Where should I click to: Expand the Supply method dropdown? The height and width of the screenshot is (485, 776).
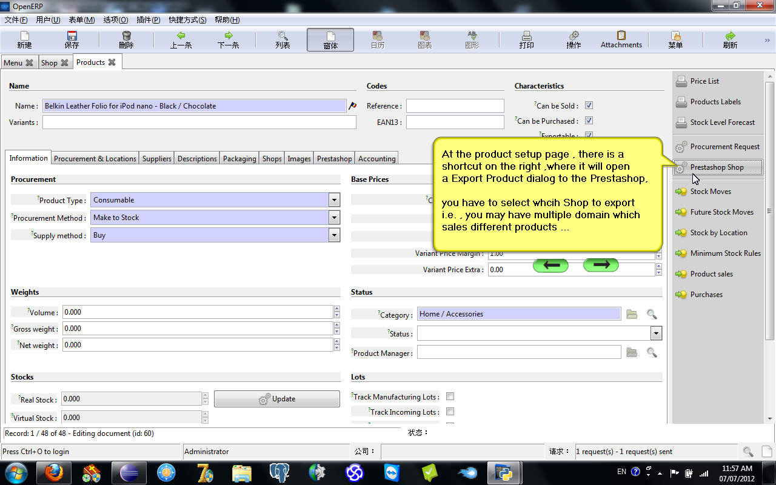334,235
